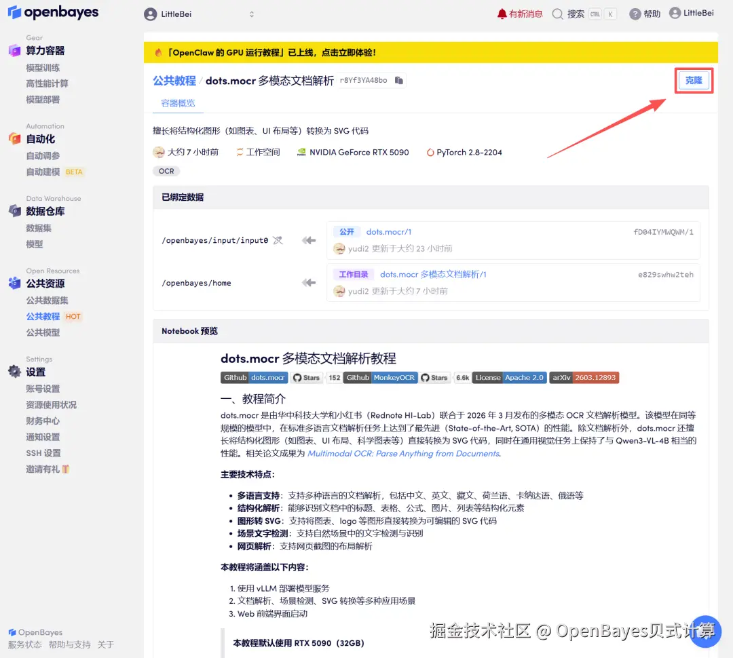The image size is (733, 658).
Task: Click the 克隆 clone button
Action: (x=693, y=80)
